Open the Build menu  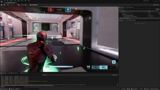coord(18,1)
